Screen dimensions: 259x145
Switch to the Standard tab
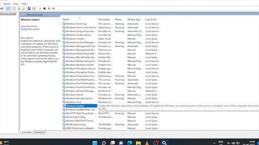tap(39, 132)
